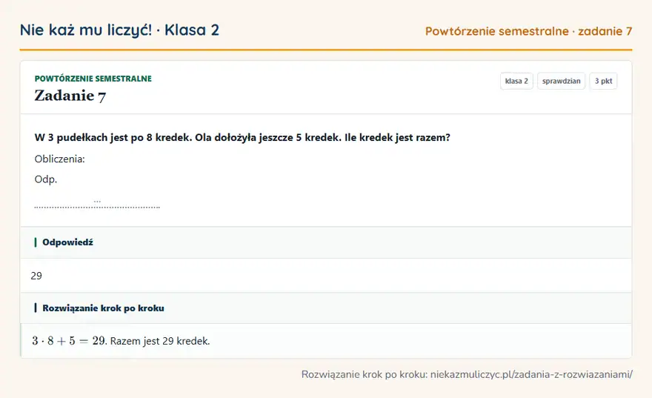Click the equation '3 · 8 + 5 = 29'
Screen dimensions: 652x398
coord(69,341)
